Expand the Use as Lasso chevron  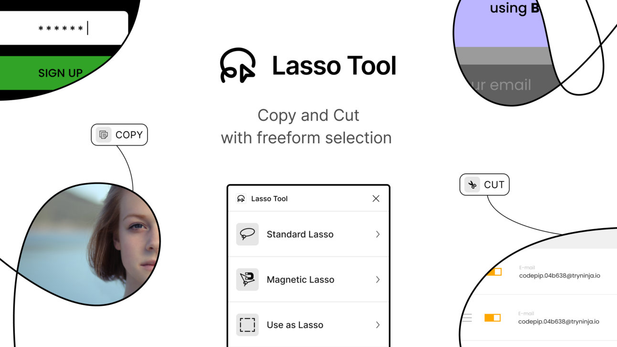pos(378,325)
